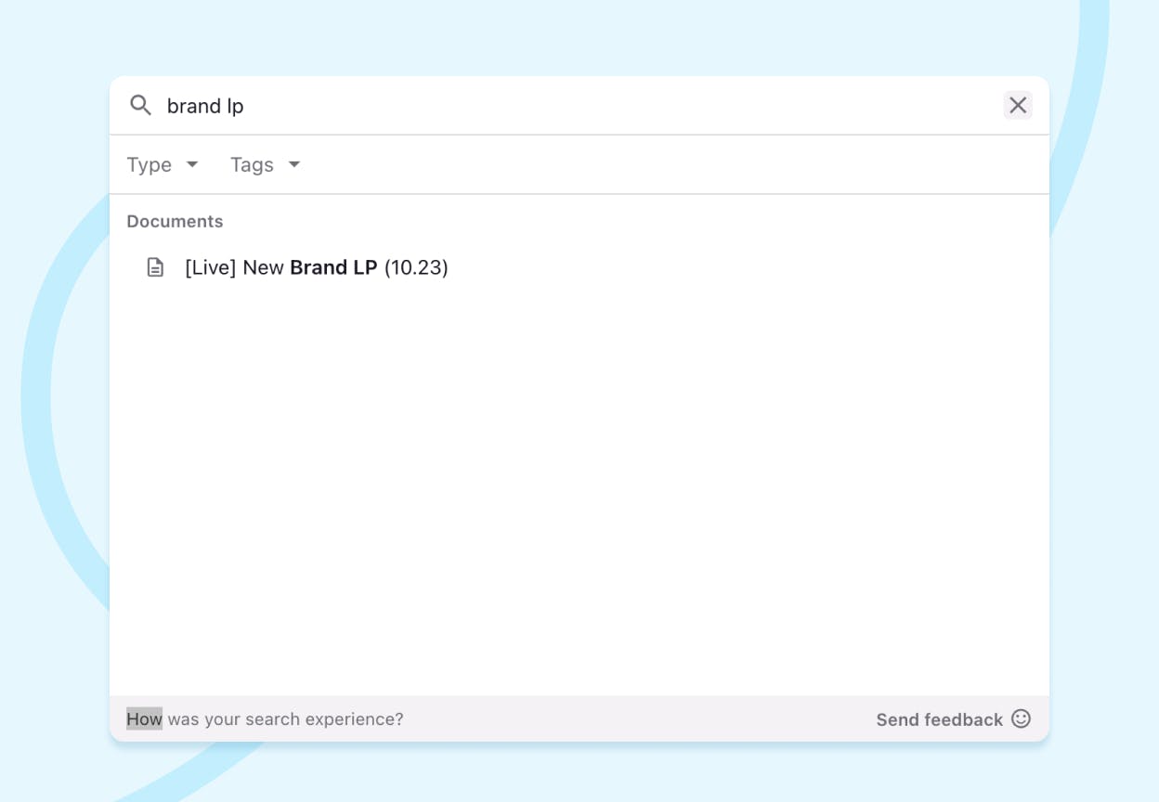Click the smiley face feedback icon
1159x802 pixels.
(1021, 718)
